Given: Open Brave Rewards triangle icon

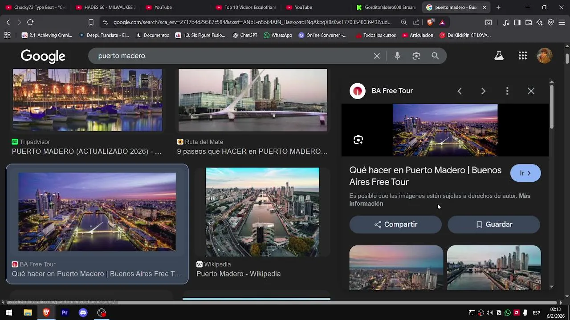Looking at the screenshot, I should tap(442, 22).
